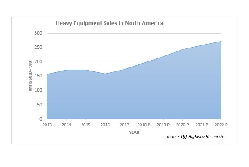This screenshot has height=167, width=249.
Task: Click the 2022 P year label
Action: (x=221, y=125)
